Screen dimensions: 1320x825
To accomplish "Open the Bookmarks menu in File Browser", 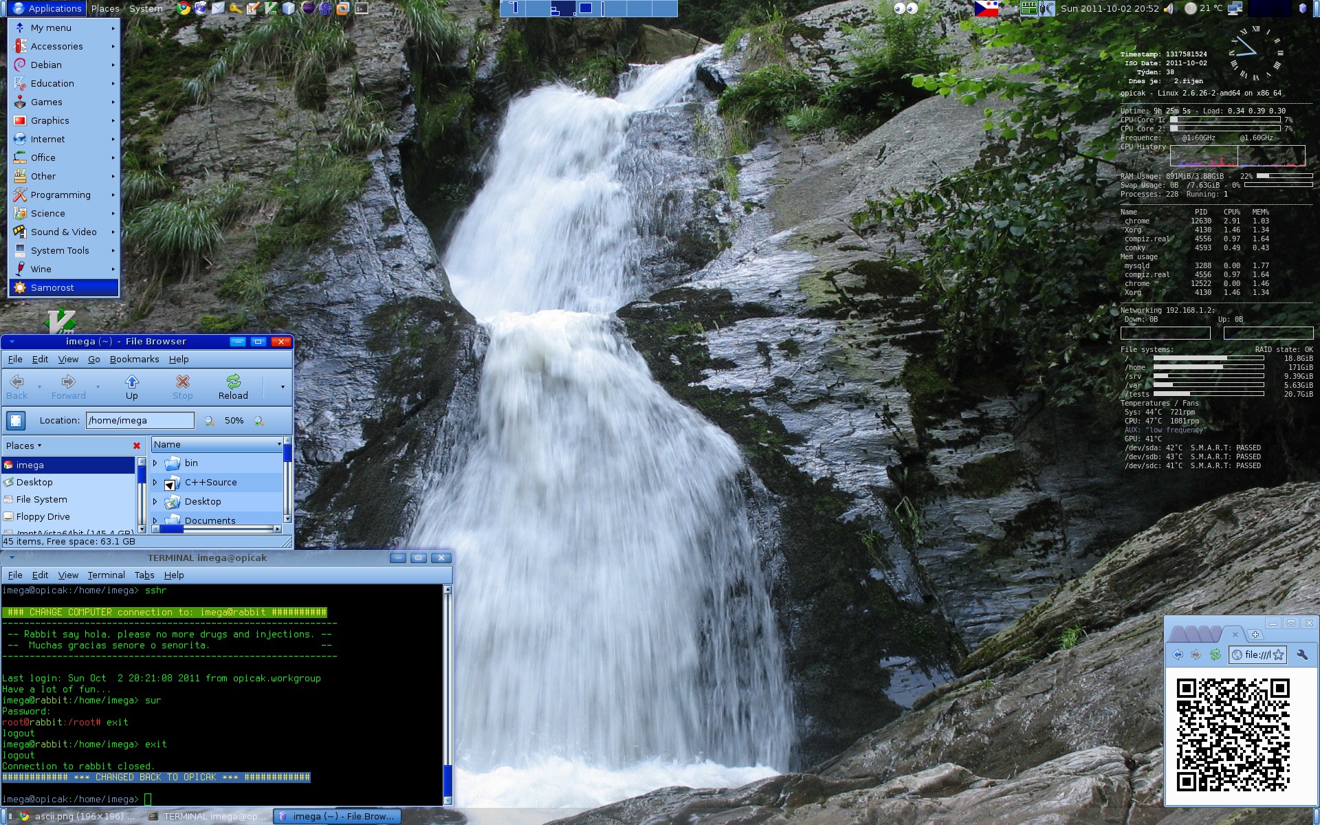I will (134, 359).
